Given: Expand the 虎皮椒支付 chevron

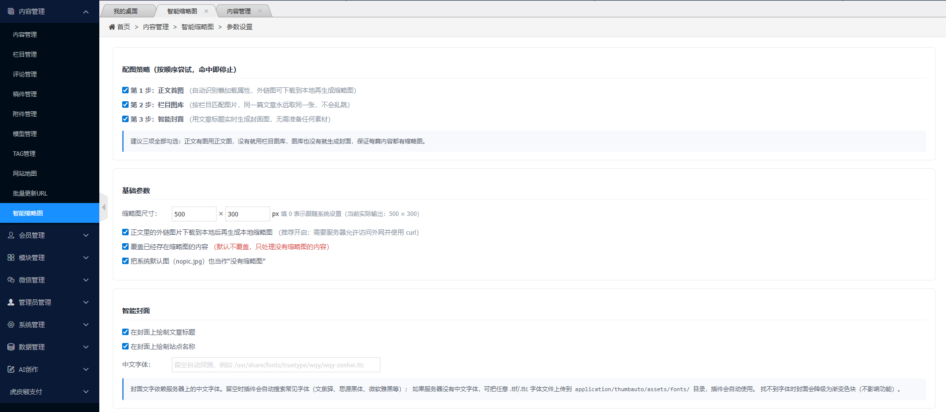Looking at the screenshot, I should 86,392.
